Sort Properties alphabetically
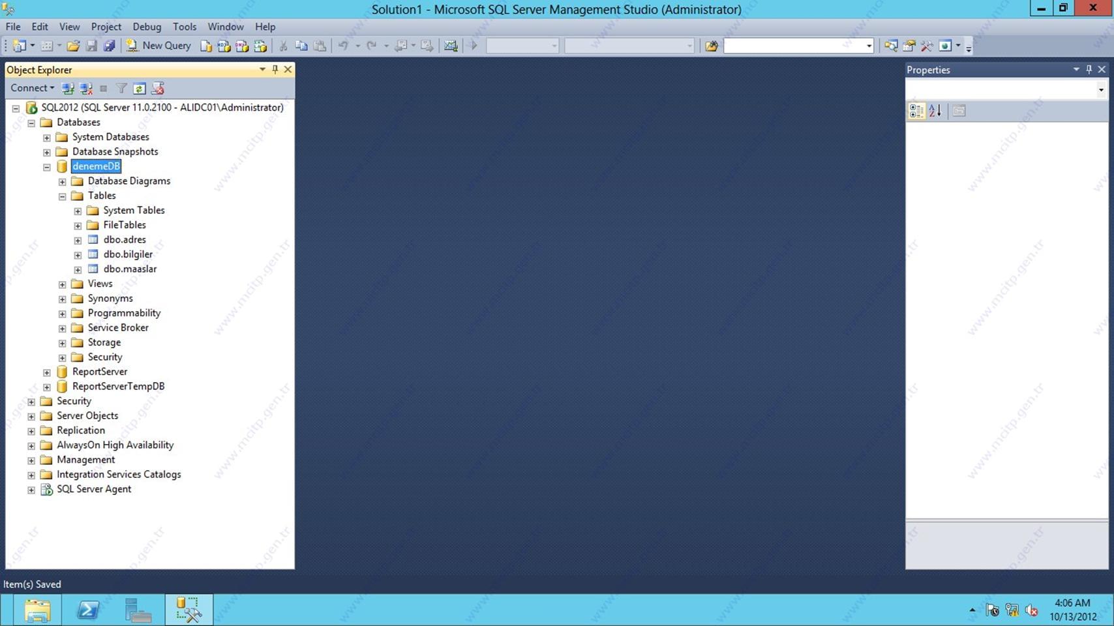The height and width of the screenshot is (626, 1114). [x=935, y=111]
